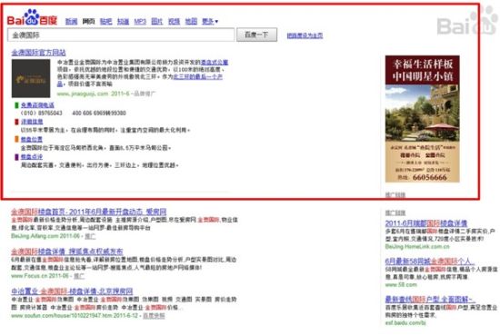Focus the search box containing 金澳国际
Screen dimensions: 500x336
pos(121,35)
